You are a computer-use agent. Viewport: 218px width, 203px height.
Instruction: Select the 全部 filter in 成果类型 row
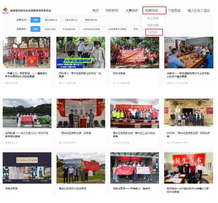pos(35,29)
